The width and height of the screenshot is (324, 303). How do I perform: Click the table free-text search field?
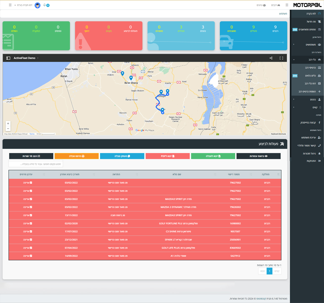(x=36, y=164)
